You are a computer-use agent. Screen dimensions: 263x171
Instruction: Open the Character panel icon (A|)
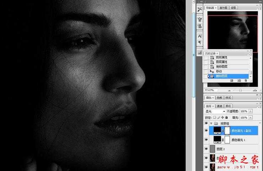pyautogui.click(x=199, y=36)
